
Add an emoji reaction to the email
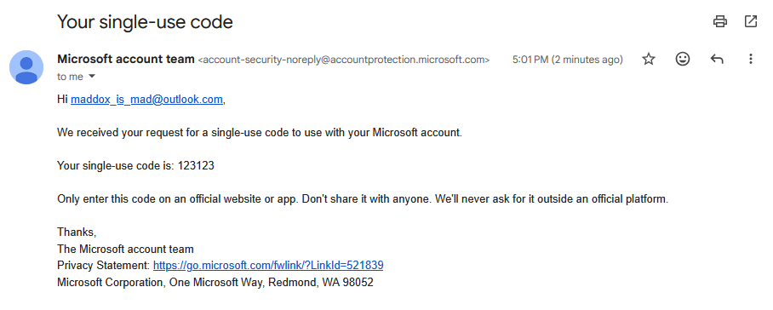682,60
